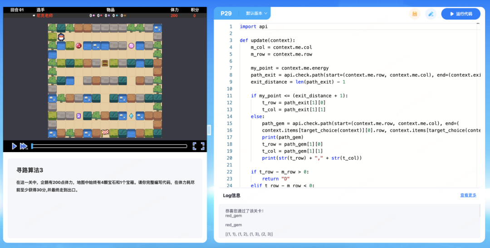Viewport: 490px width, 248px height.
Task: Open the 默认版本 version dropdown
Action: click(256, 14)
